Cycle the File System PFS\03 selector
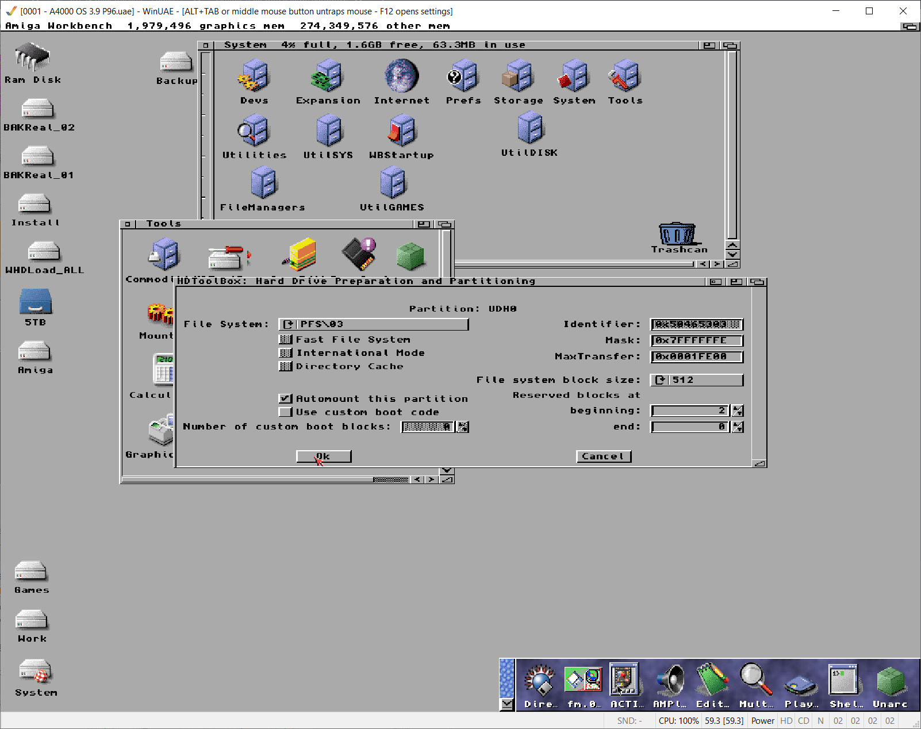 373,324
